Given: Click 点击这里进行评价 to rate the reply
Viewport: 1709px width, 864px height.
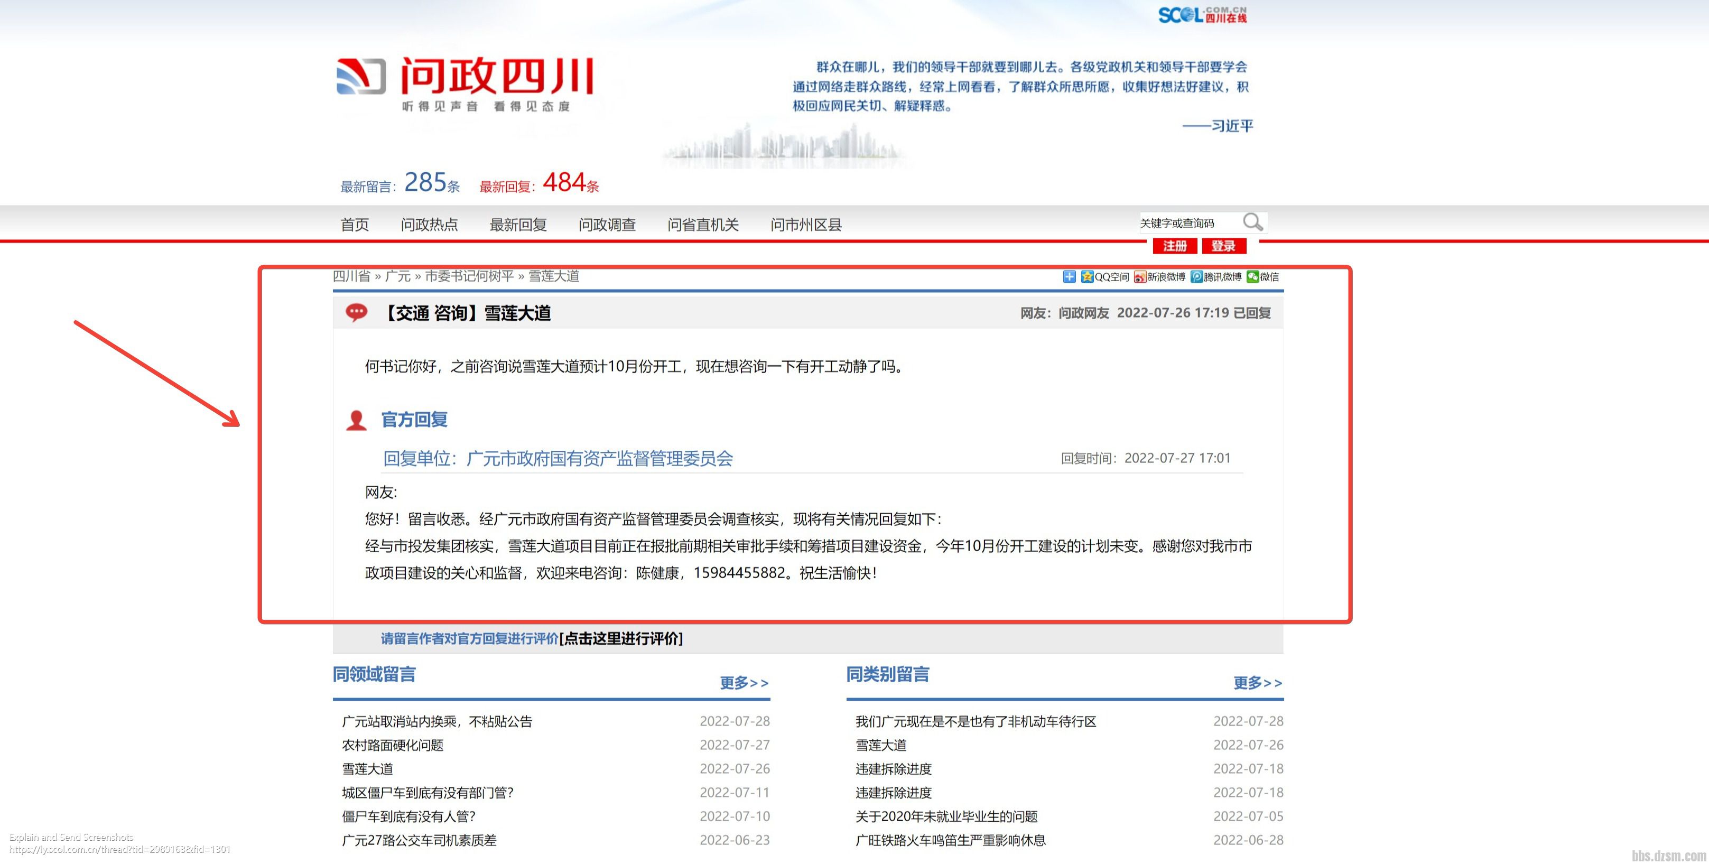Looking at the screenshot, I should [621, 639].
